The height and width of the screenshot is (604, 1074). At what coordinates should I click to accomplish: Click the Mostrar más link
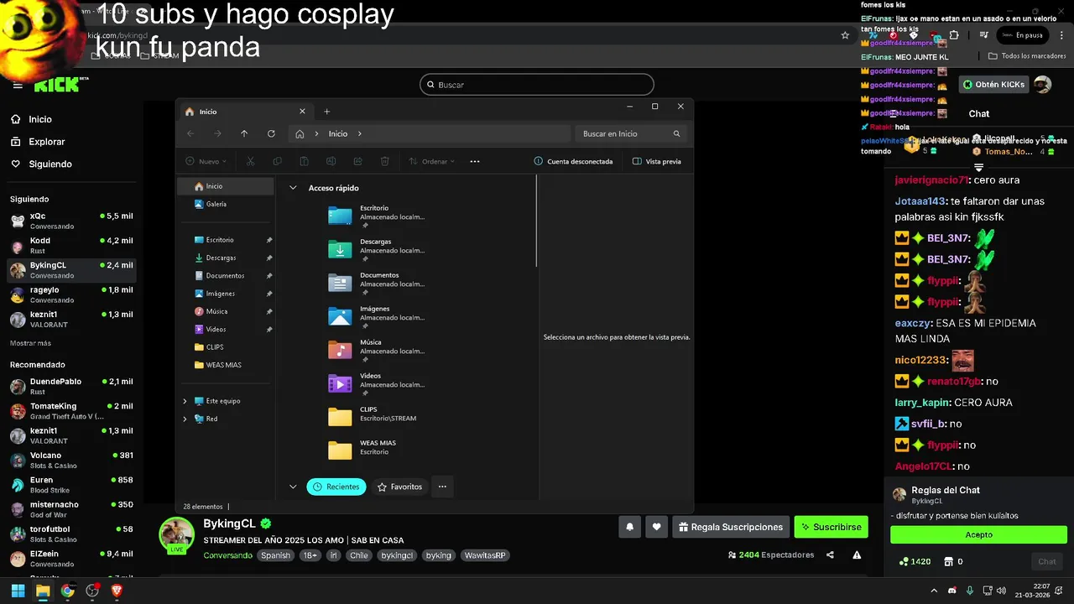30,343
